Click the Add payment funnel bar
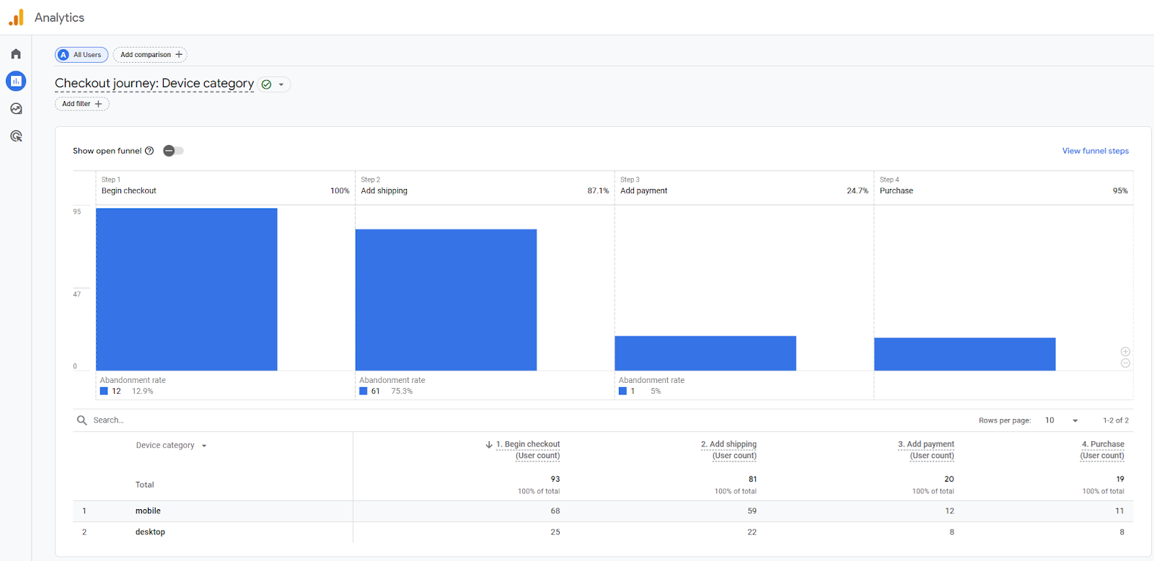 (705, 353)
